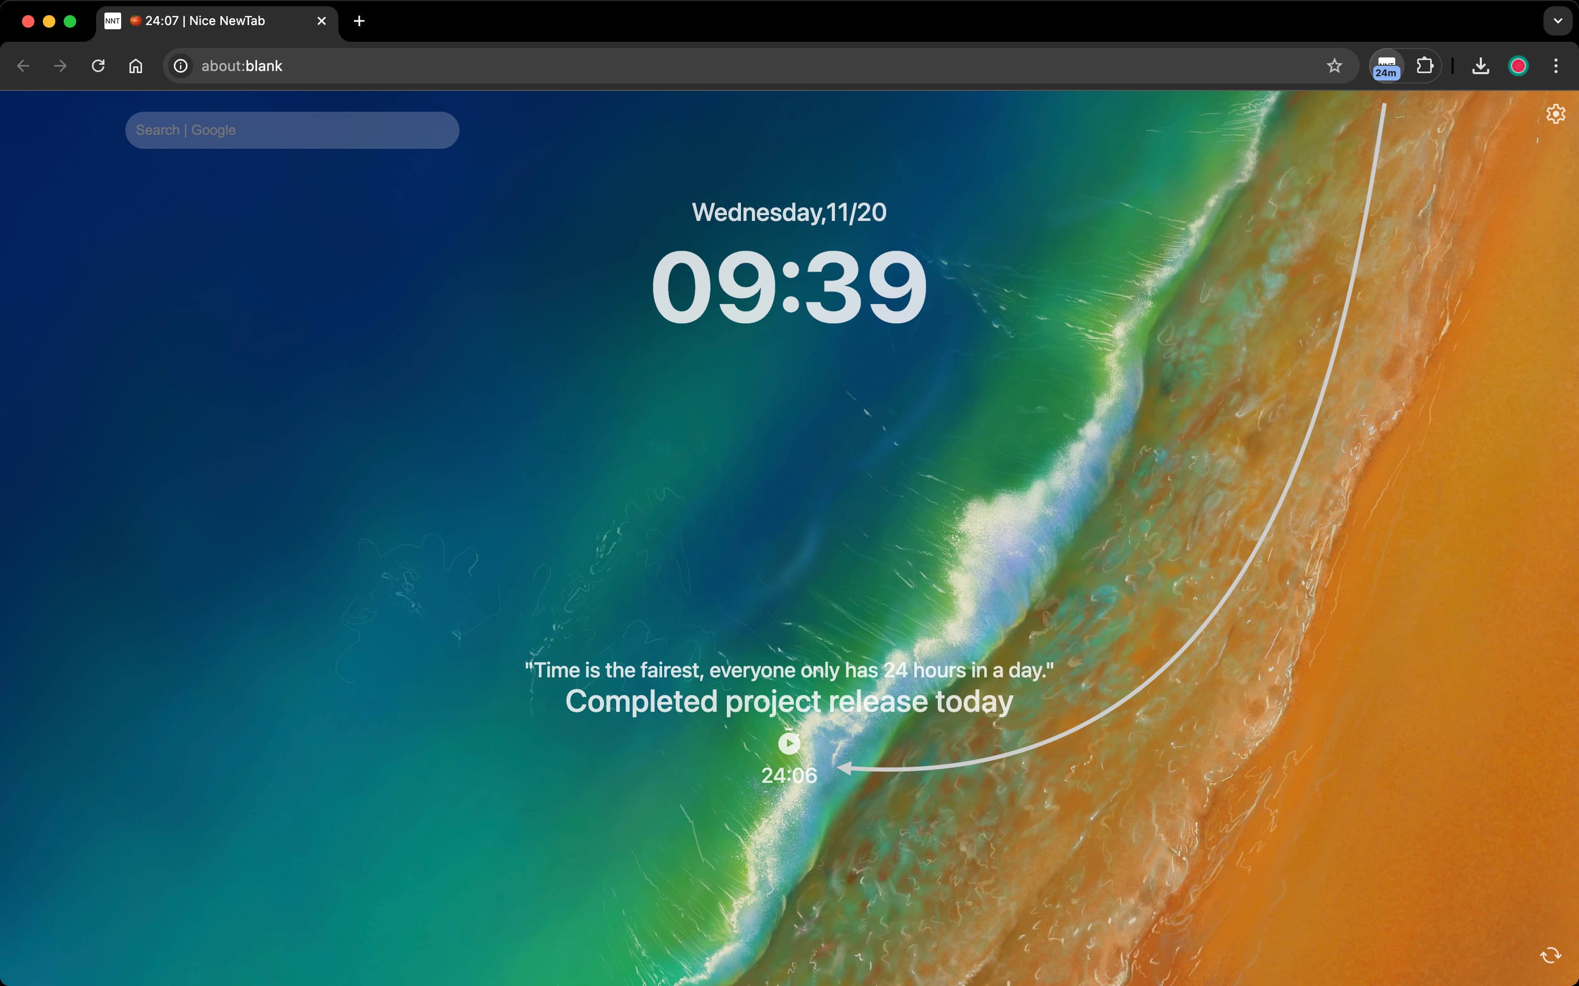Click the extensions puzzle piece icon
1579x986 pixels.
click(1424, 65)
